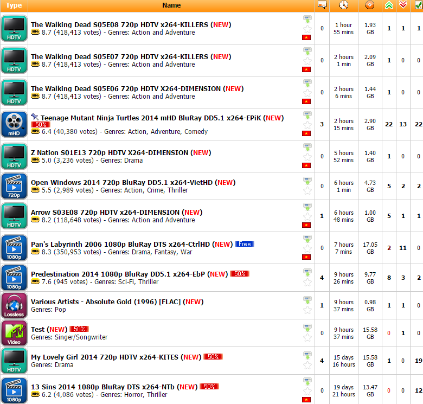Open the Video MTV category icon for Test
The image size is (423, 404).
pyautogui.click(x=14, y=333)
